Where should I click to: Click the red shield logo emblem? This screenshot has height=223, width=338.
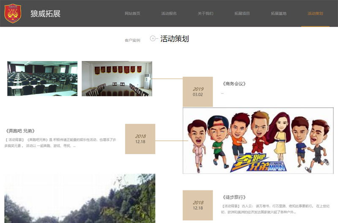coord(13,14)
